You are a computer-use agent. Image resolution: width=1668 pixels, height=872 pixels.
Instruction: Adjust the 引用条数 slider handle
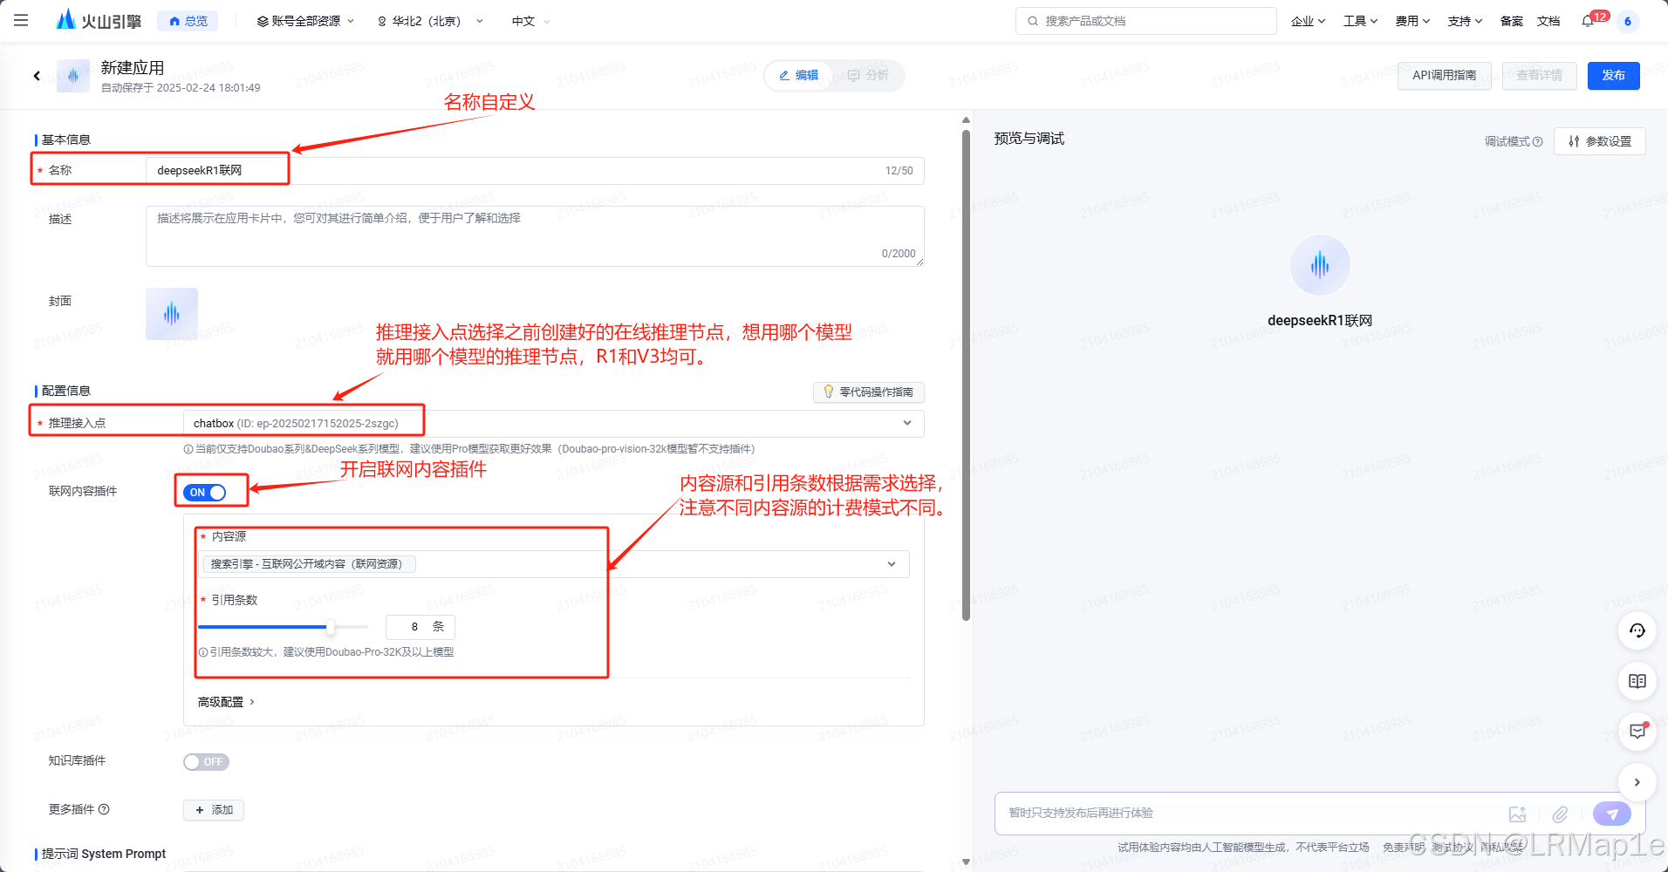point(331,627)
